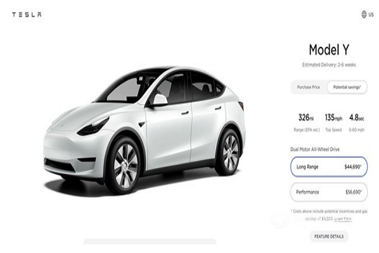Switch to the Purchase Price tab
The width and height of the screenshot is (379, 253).
tap(308, 87)
